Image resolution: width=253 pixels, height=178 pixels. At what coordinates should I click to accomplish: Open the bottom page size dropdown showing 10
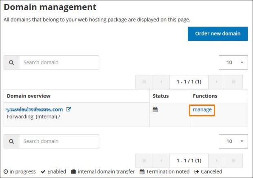coord(233,141)
